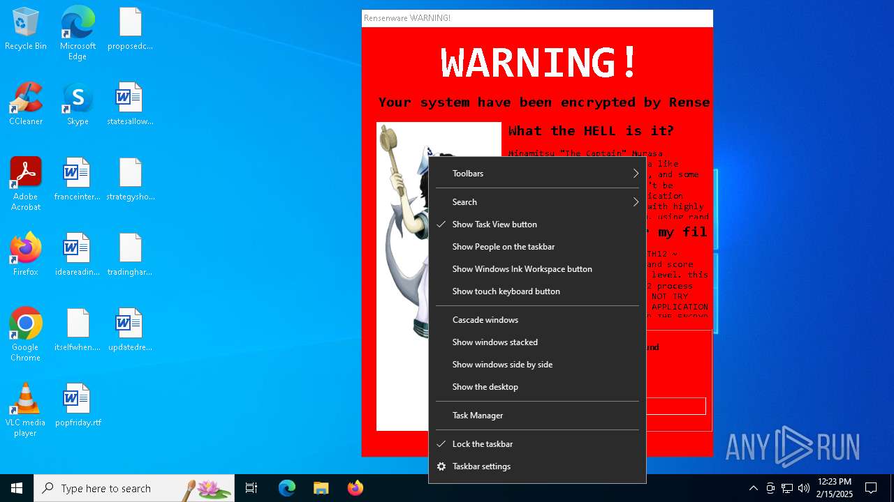Click the Rensenware WARNING! title bar
This screenshot has width=894, height=502.
pyautogui.click(x=537, y=18)
